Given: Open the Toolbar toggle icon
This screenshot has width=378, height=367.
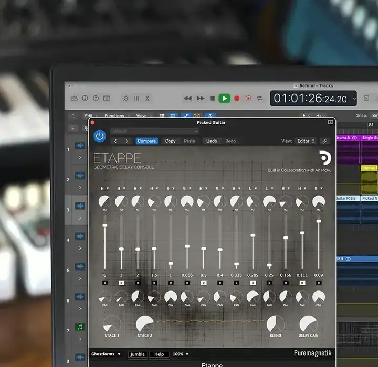Looking at the screenshot, I should [x=107, y=98].
